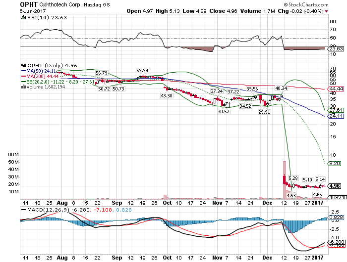Image resolution: width=347 pixels, height=262 pixels.
Task: Click the 0.828 MACD histogram axis tag
Action: (x=336, y=218)
